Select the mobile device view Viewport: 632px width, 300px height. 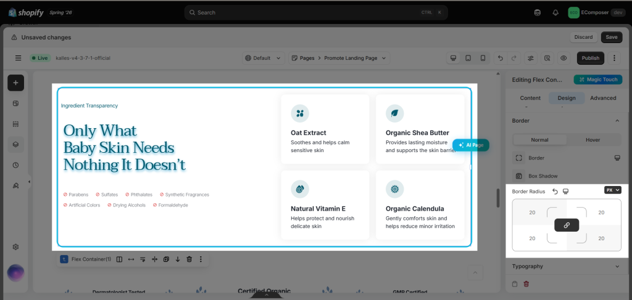483,58
